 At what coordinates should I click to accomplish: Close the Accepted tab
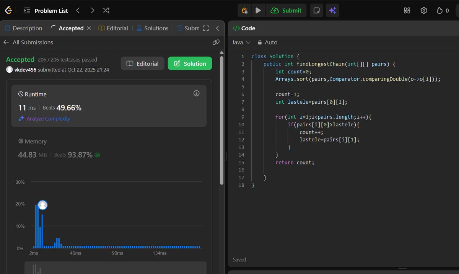[89, 28]
